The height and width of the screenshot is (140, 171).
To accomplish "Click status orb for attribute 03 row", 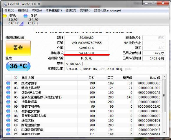I will pyautogui.click(x=8, y=88).
